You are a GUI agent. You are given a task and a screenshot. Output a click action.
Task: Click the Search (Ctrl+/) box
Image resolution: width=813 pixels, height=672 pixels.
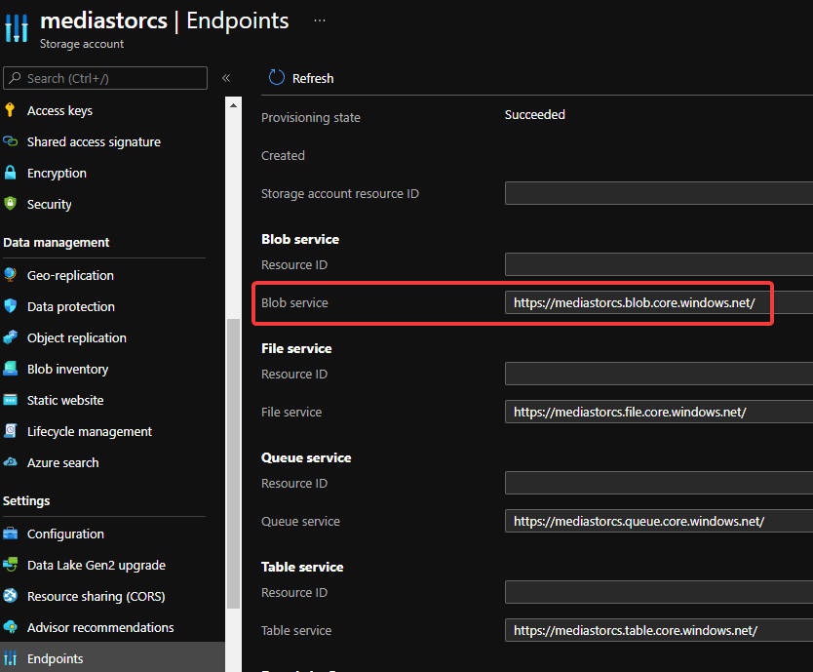(105, 78)
